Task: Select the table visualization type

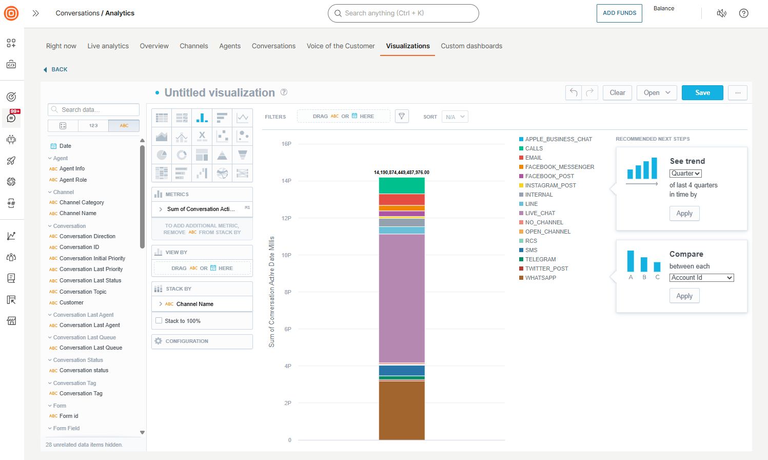Action: 162,118
